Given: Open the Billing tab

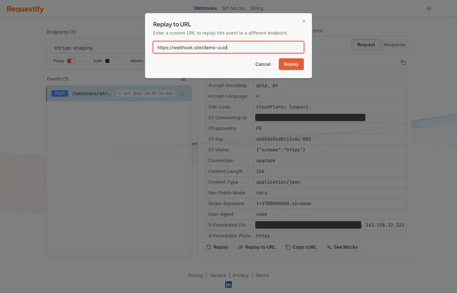Looking at the screenshot, I should [257, 8].
